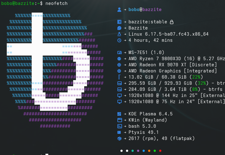Click the 'MS-7E51 (1.0)' host text
The image size is (225, 155).
pos(146,52)
